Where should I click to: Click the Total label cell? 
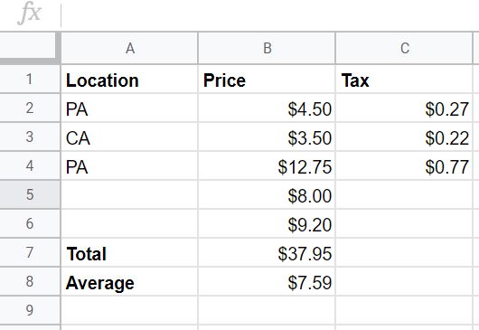pyautogui.click(x=129, y=252)
